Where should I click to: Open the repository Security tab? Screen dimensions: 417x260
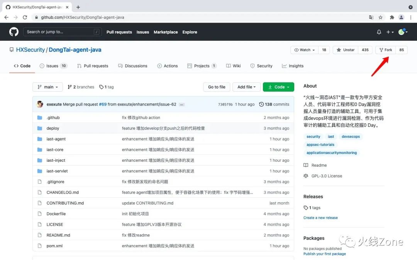(261, 66)
